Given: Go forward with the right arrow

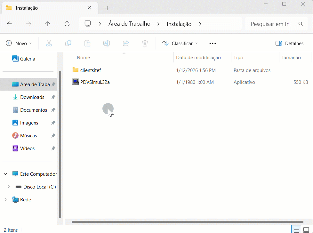Looking at the screenshot, I should pyautogui.click(x=28, y=24).
